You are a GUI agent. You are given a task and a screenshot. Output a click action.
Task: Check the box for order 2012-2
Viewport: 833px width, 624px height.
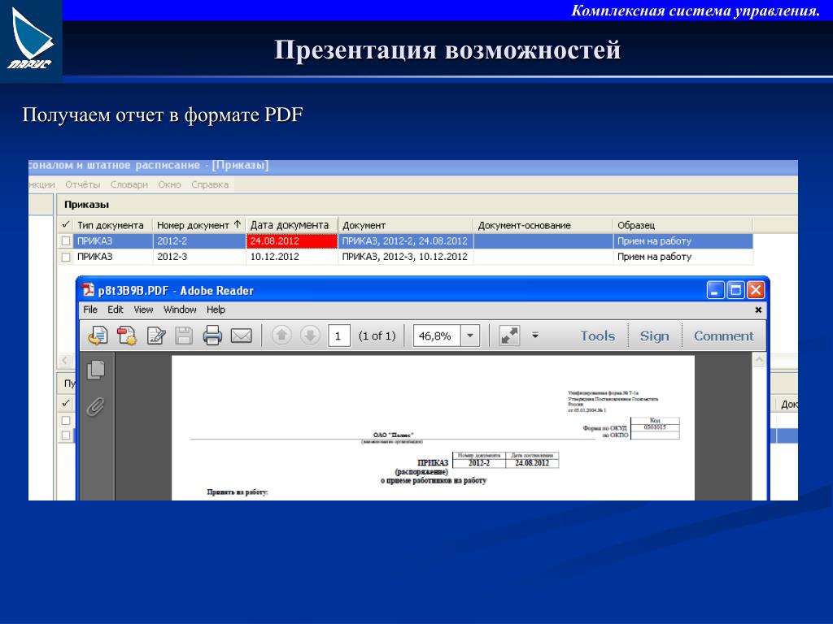66,241
